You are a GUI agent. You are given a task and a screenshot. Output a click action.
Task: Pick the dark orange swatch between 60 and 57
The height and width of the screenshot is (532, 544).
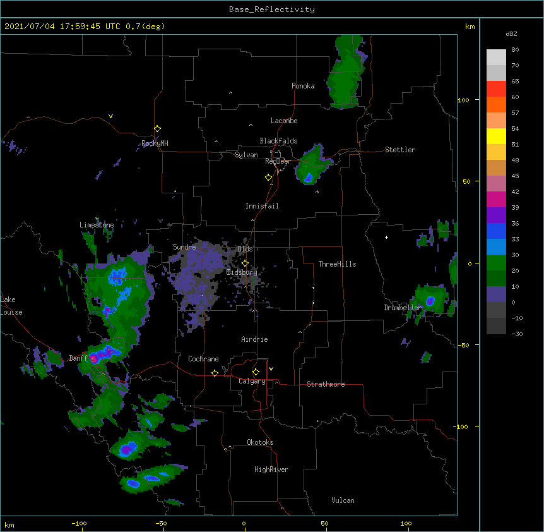[496, 104]
